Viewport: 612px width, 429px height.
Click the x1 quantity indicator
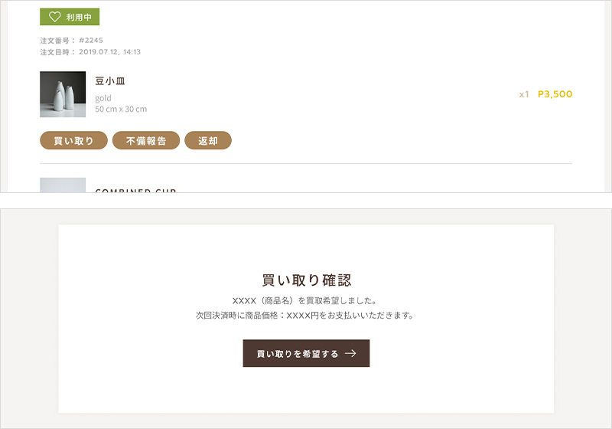pyautogui.click(x=524, y=95)
